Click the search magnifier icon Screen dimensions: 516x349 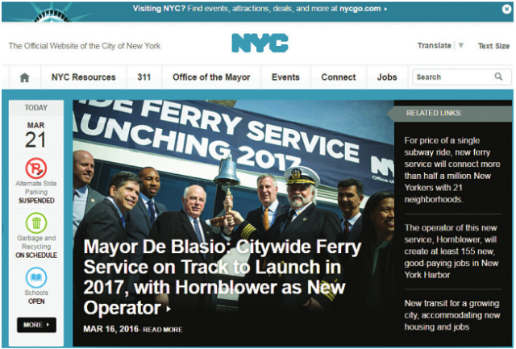click(499, 77)
